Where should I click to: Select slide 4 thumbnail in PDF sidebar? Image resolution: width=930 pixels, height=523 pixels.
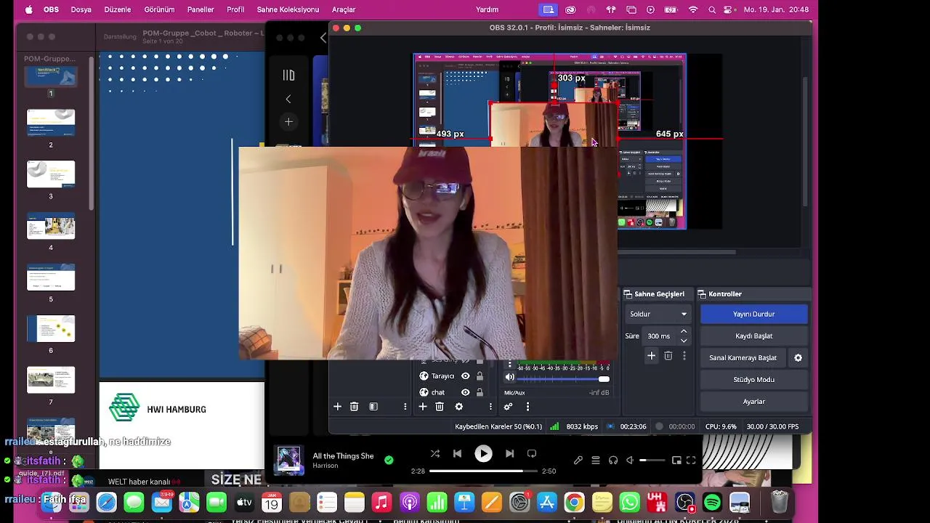[x=51, y=226]
